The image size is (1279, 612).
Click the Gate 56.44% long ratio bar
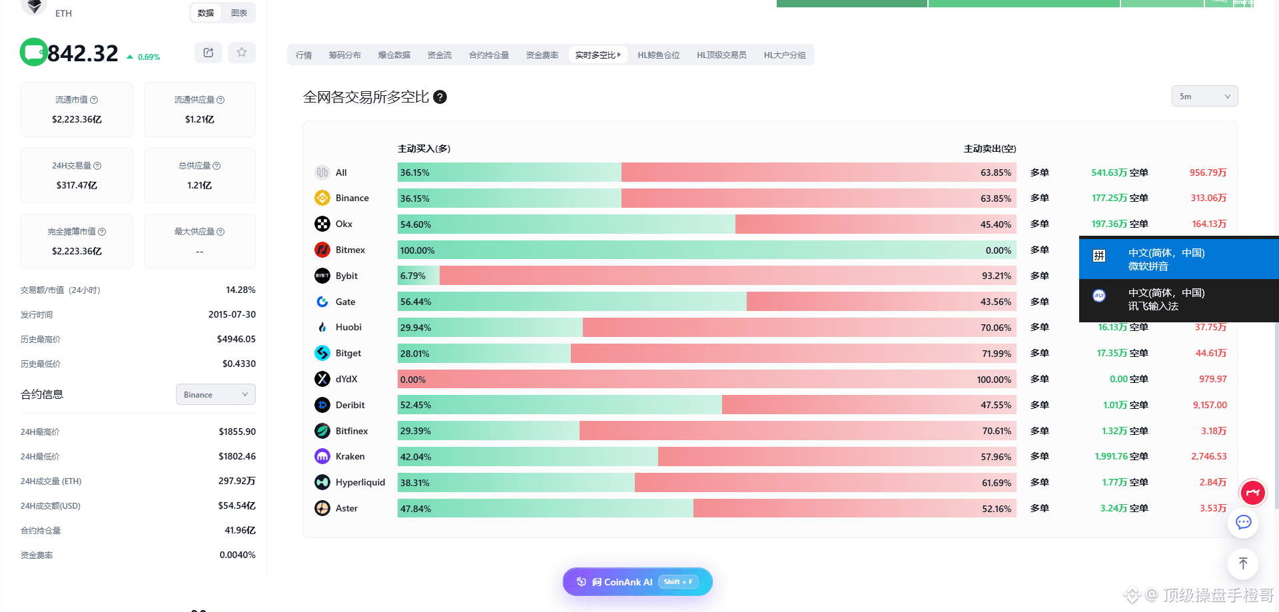tap(572, 302)
